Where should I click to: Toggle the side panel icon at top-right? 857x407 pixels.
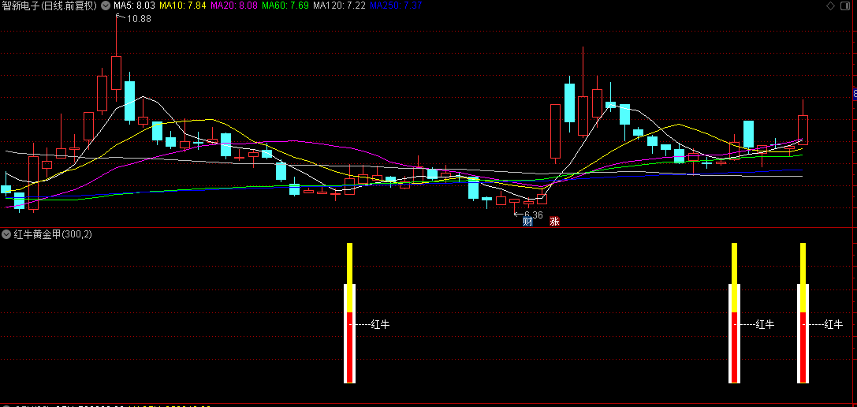click(x=845, y=6)
